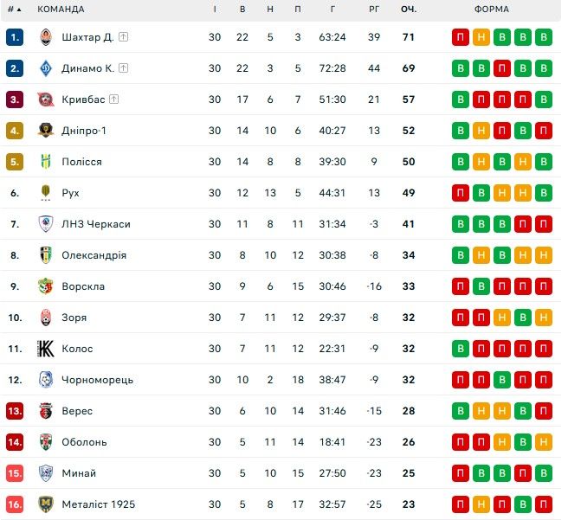
Task: Click the Metalist 1925 crest
Action: (46, 504)
